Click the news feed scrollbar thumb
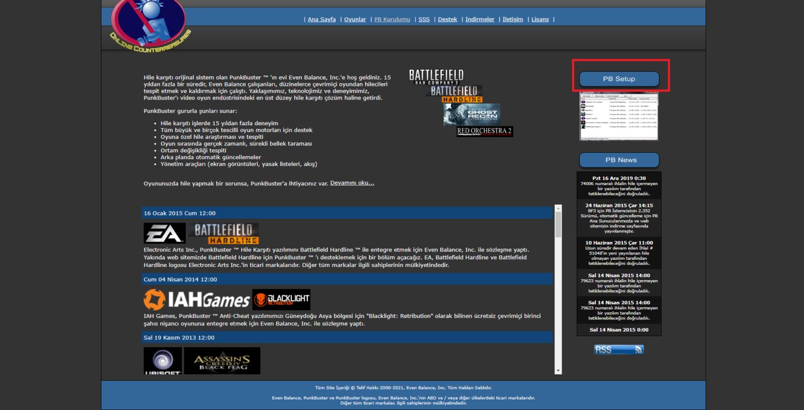Screen dimensions: 804x410 click(558, 225)
